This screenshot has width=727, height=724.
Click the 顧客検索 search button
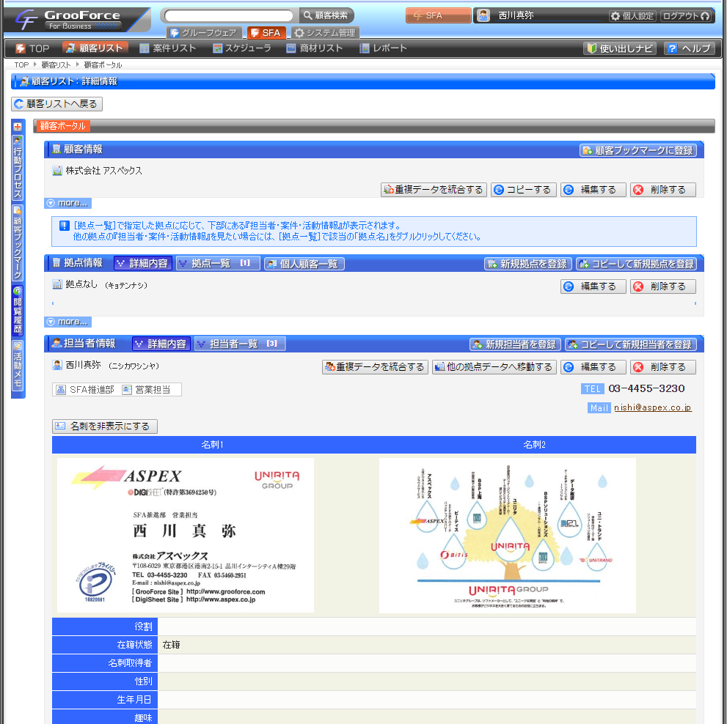tap(326, 15)
